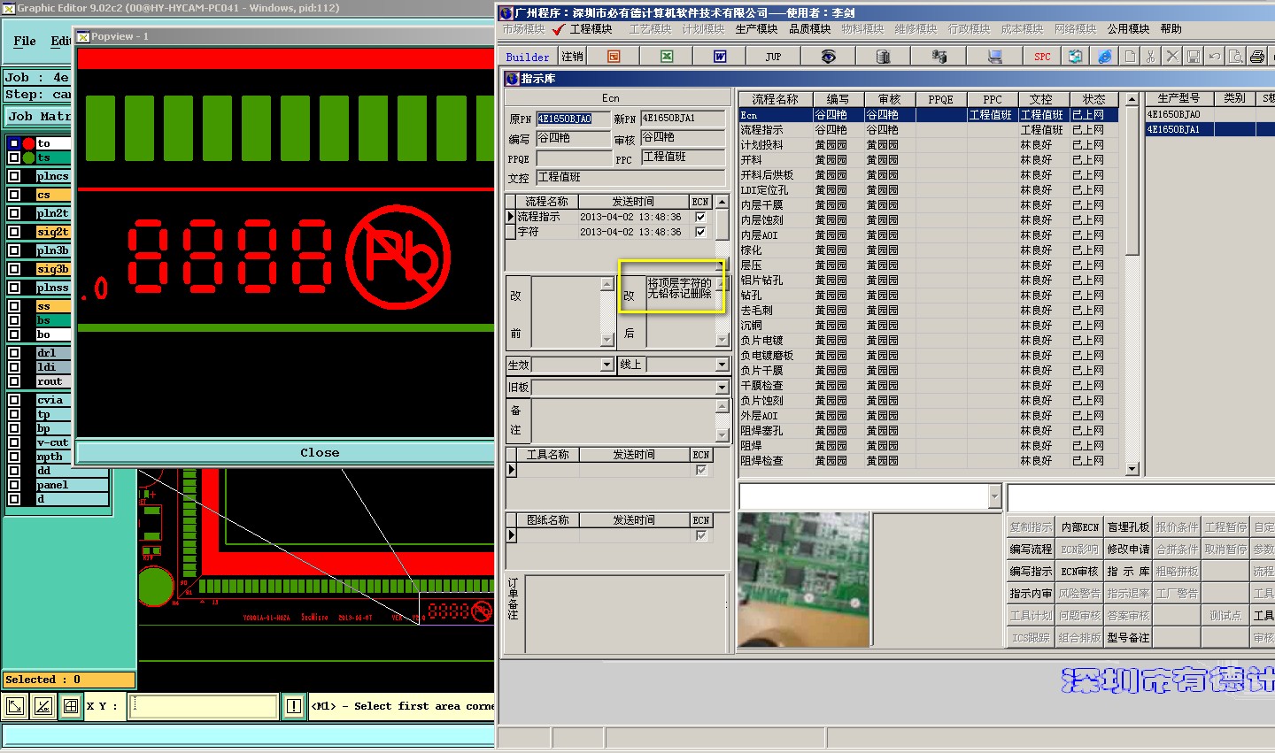
Task: Click the Excel export icon in toolbar
Action: [x=667, y=57]
